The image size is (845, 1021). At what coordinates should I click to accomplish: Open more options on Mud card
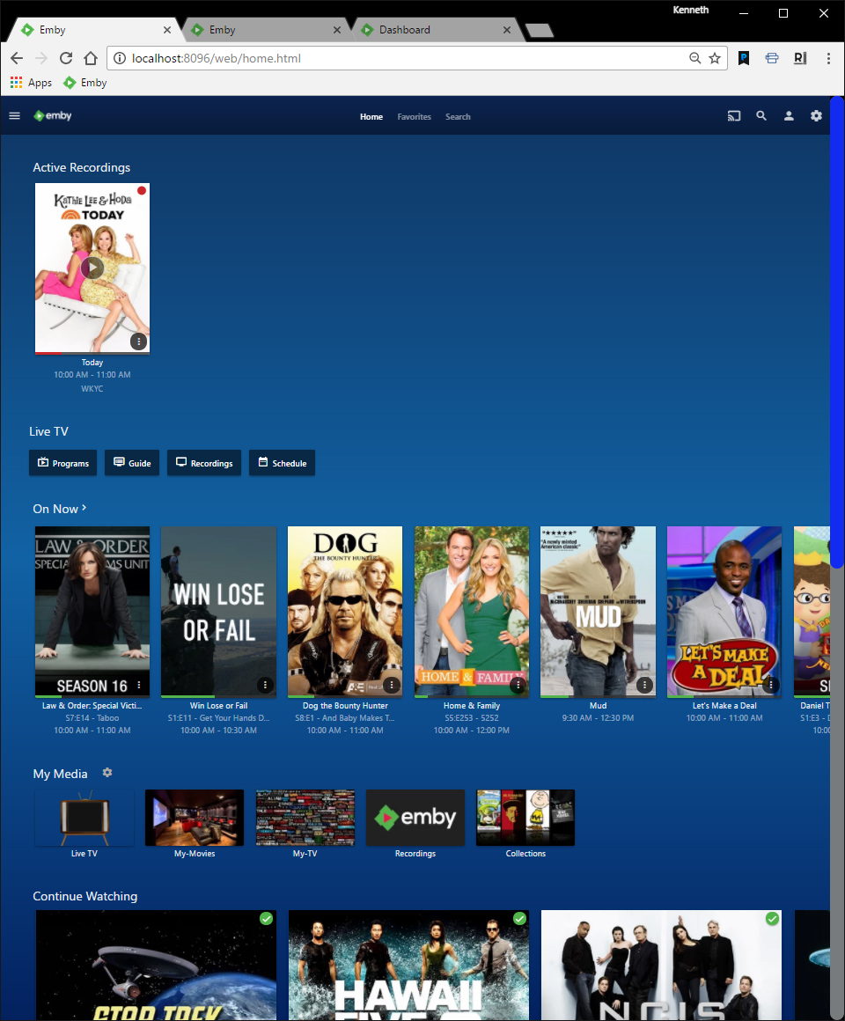click(x=644, y=685)
